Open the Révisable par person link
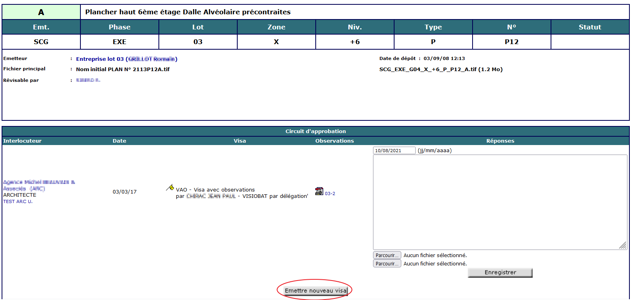Screen dimensions: 633x300 tap(88, 80)
